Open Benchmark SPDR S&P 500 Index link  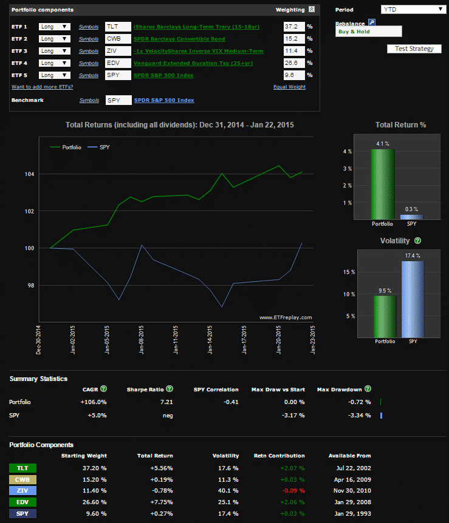click(164, 100)
